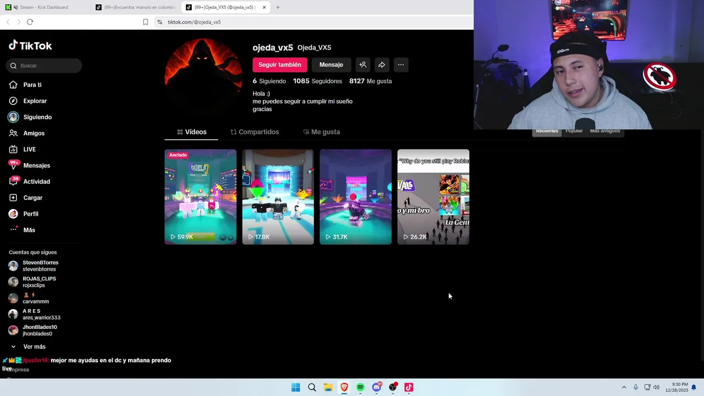Focus the Buscar search field
This screenshot has height=396, width=704.
(x=44, y=65)
